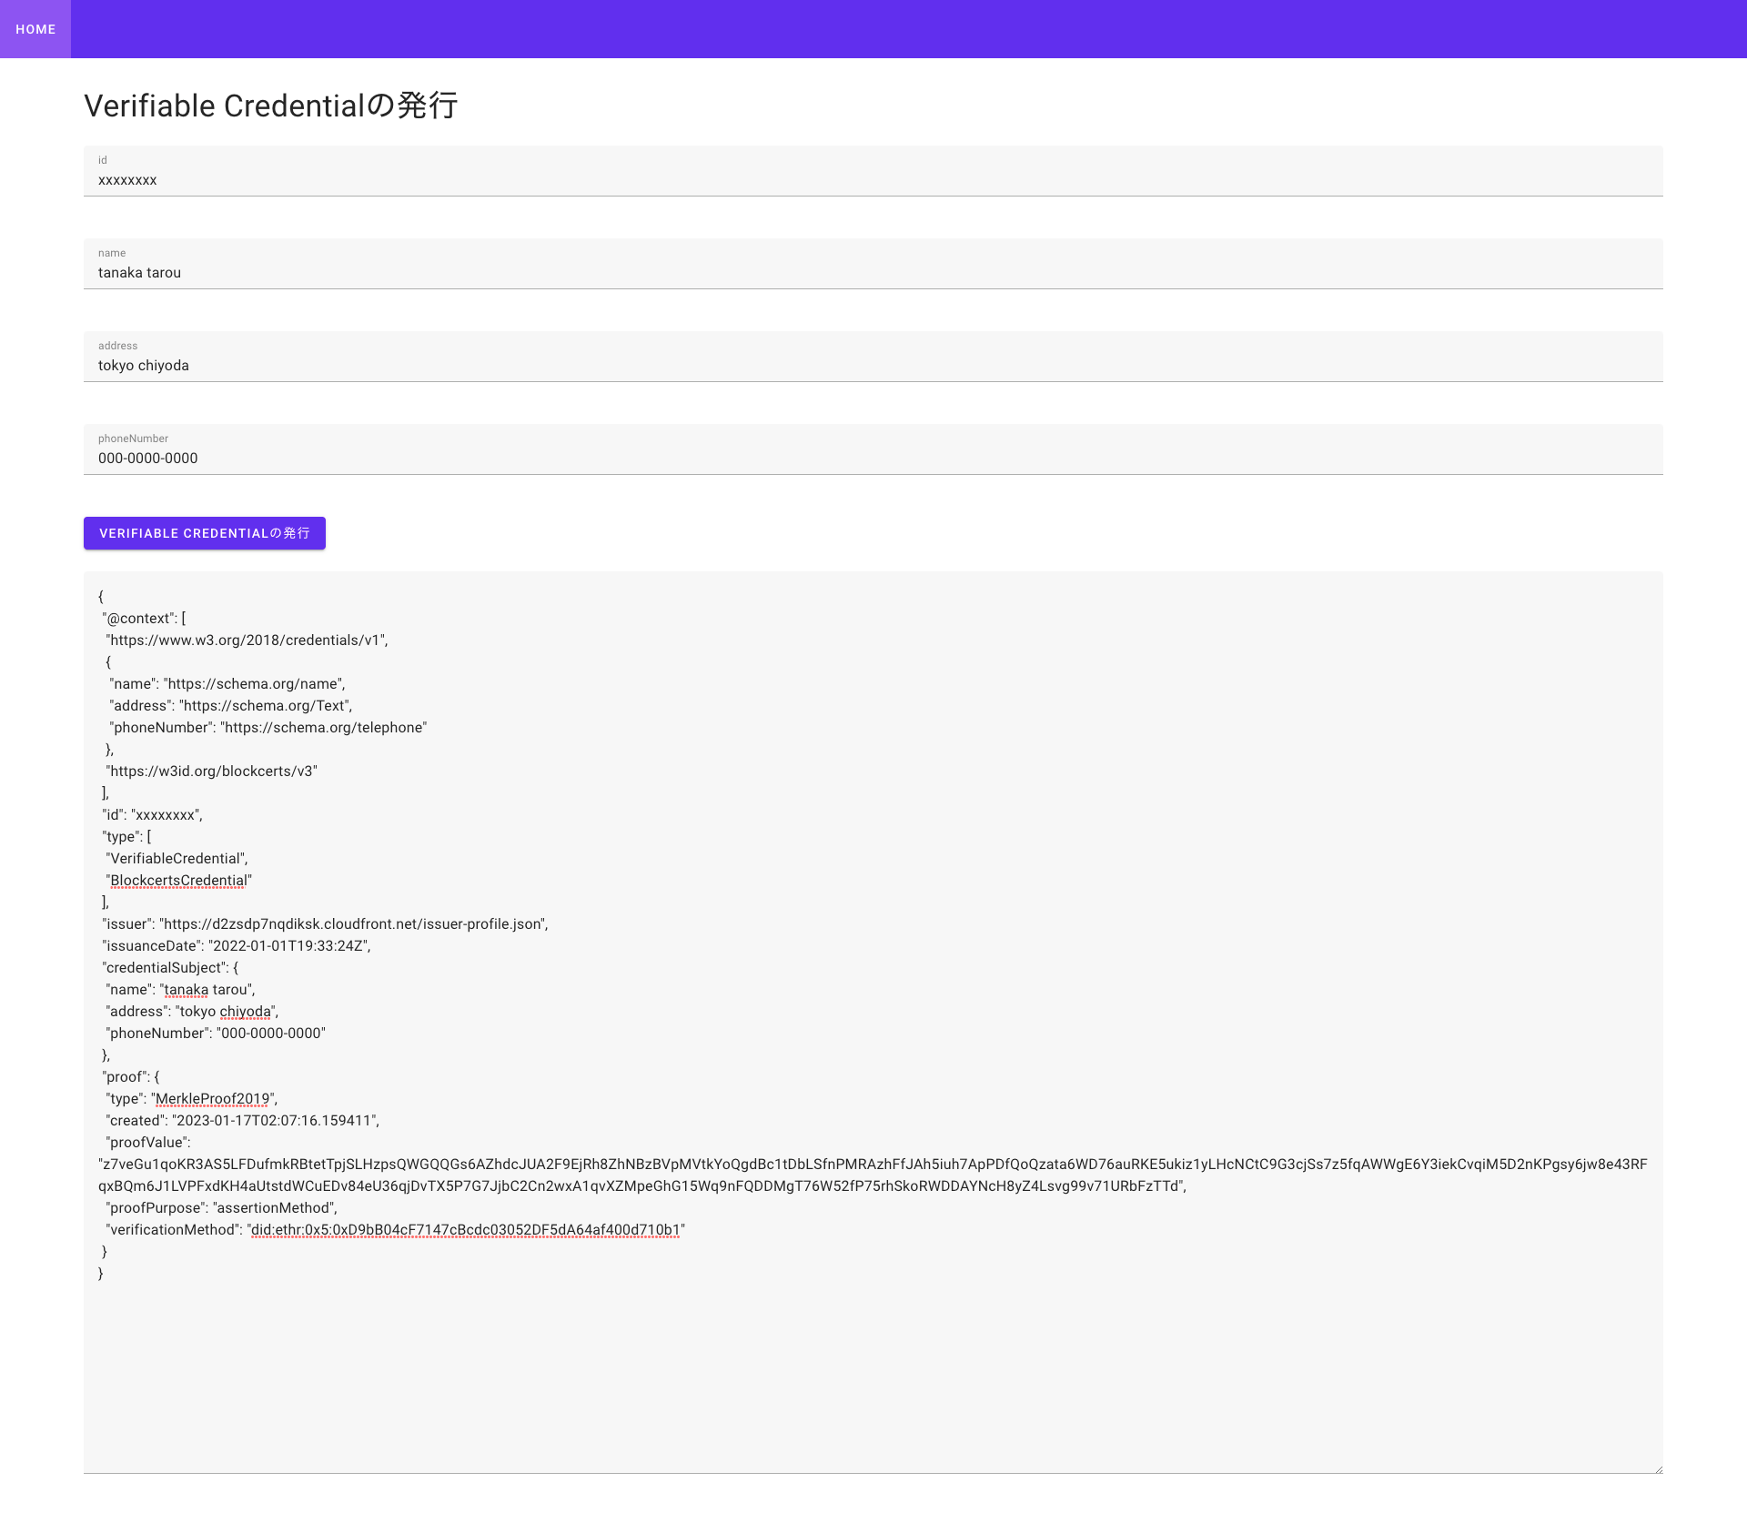Click the underlined MerkleProof2019 proof type
This screenshot has width=1747, height=1523.
213,1099
